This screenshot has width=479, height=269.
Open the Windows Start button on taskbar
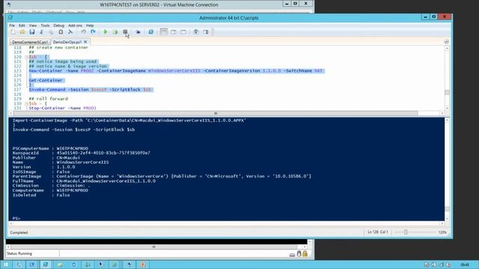click(x=6, y=265)
